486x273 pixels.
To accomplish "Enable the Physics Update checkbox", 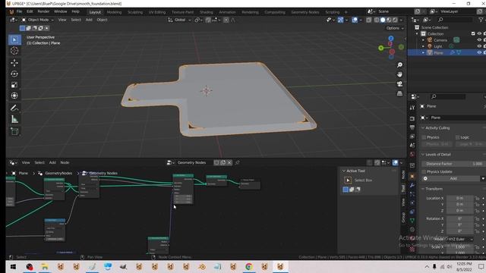I will click(x=424, y=171).
